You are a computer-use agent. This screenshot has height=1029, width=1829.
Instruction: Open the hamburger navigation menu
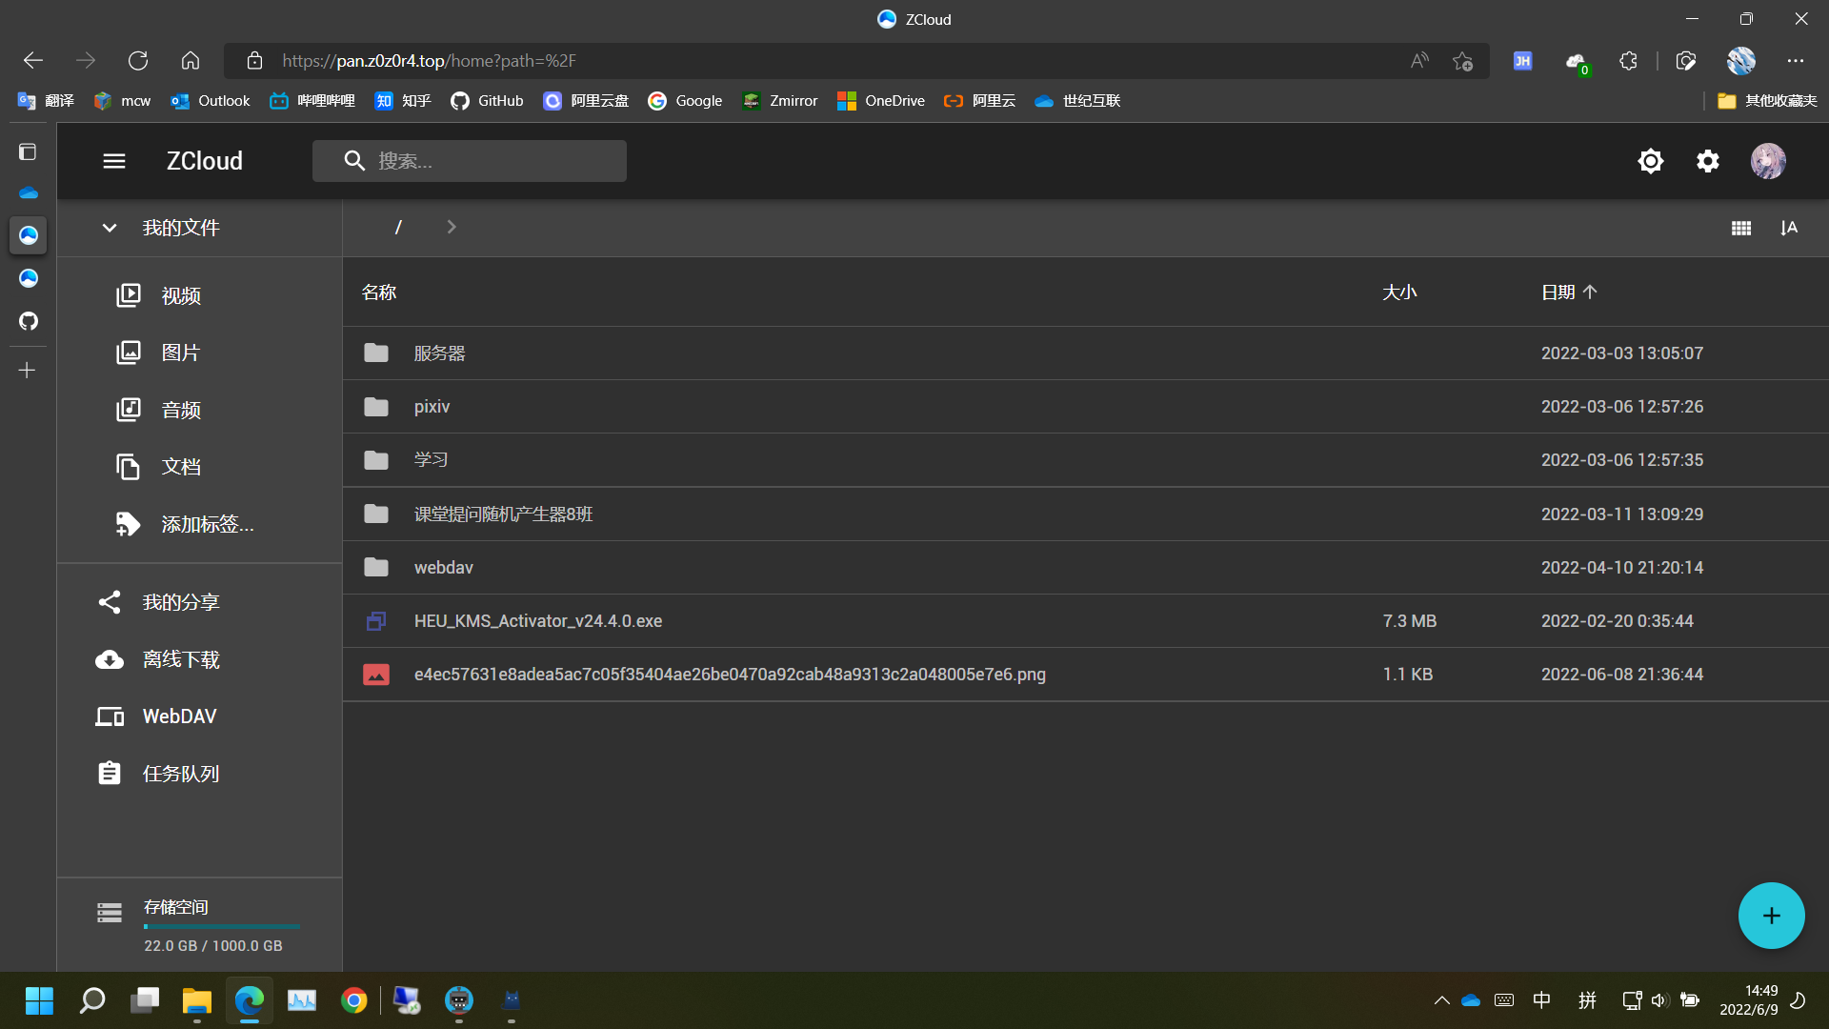coord(114,161)
